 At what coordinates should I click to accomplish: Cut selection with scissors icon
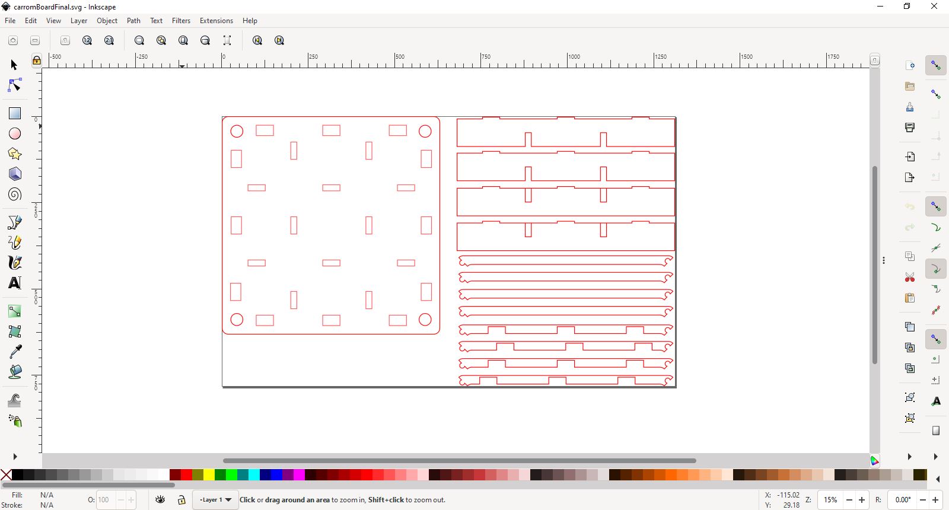910,277
